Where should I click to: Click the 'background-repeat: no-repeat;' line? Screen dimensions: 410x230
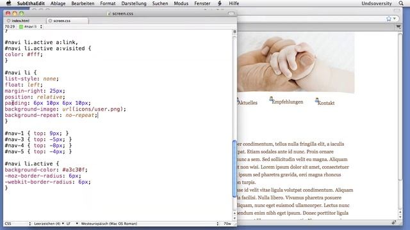pyautogui.click(x=51, y=115)
